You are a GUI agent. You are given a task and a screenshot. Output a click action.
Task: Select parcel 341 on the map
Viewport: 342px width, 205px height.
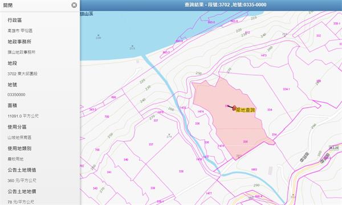(x=109, y=172)
